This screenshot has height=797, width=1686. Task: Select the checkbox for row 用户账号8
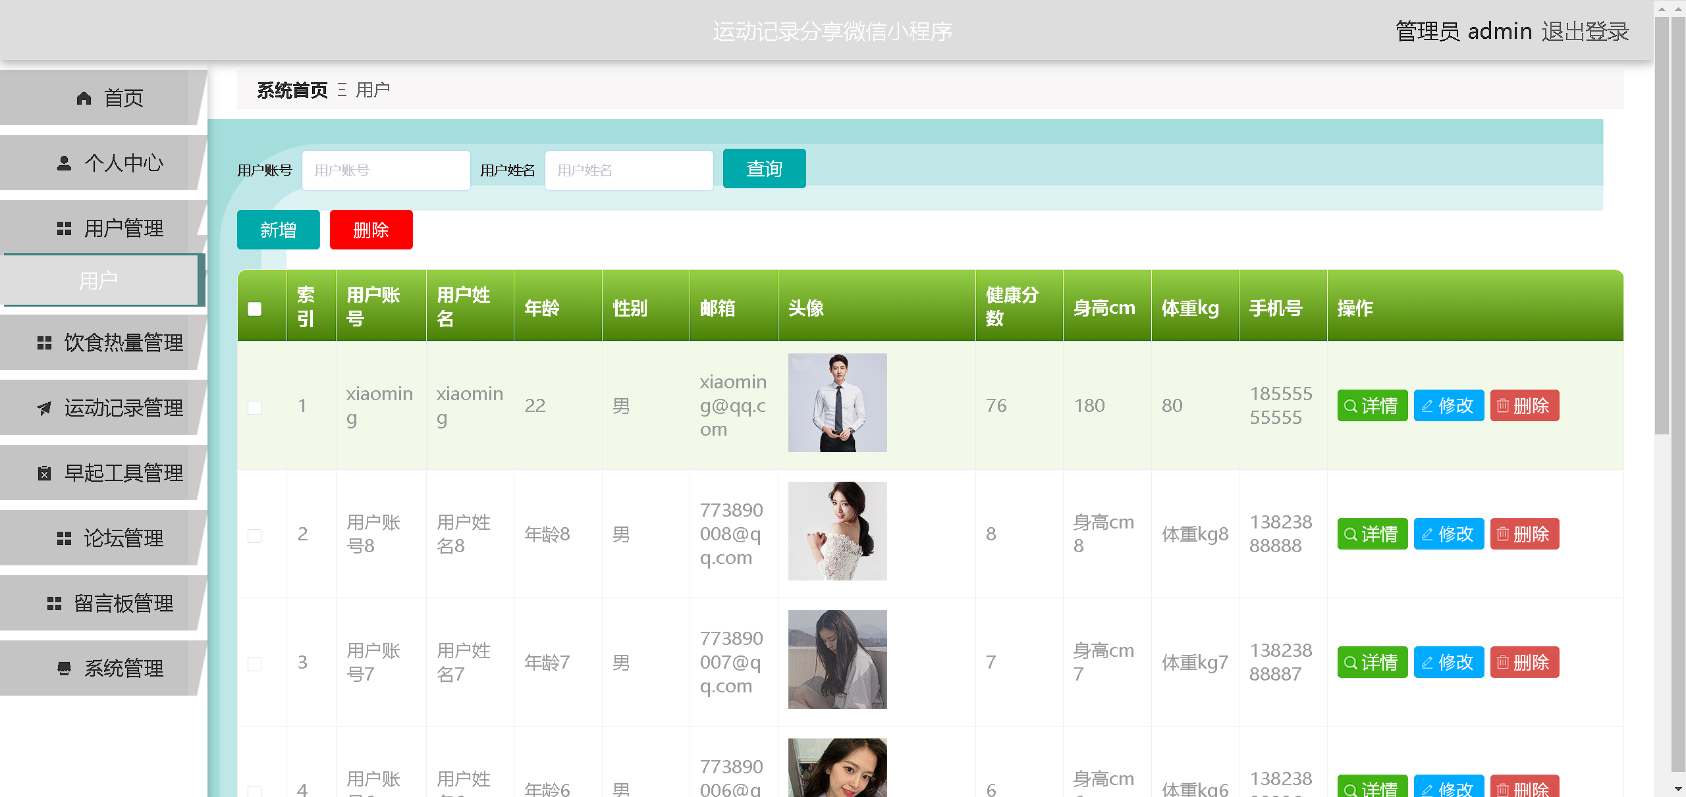255,536
